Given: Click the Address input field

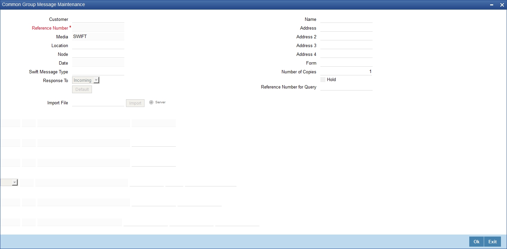Looking at the screenshot, I should pos(346,28).
